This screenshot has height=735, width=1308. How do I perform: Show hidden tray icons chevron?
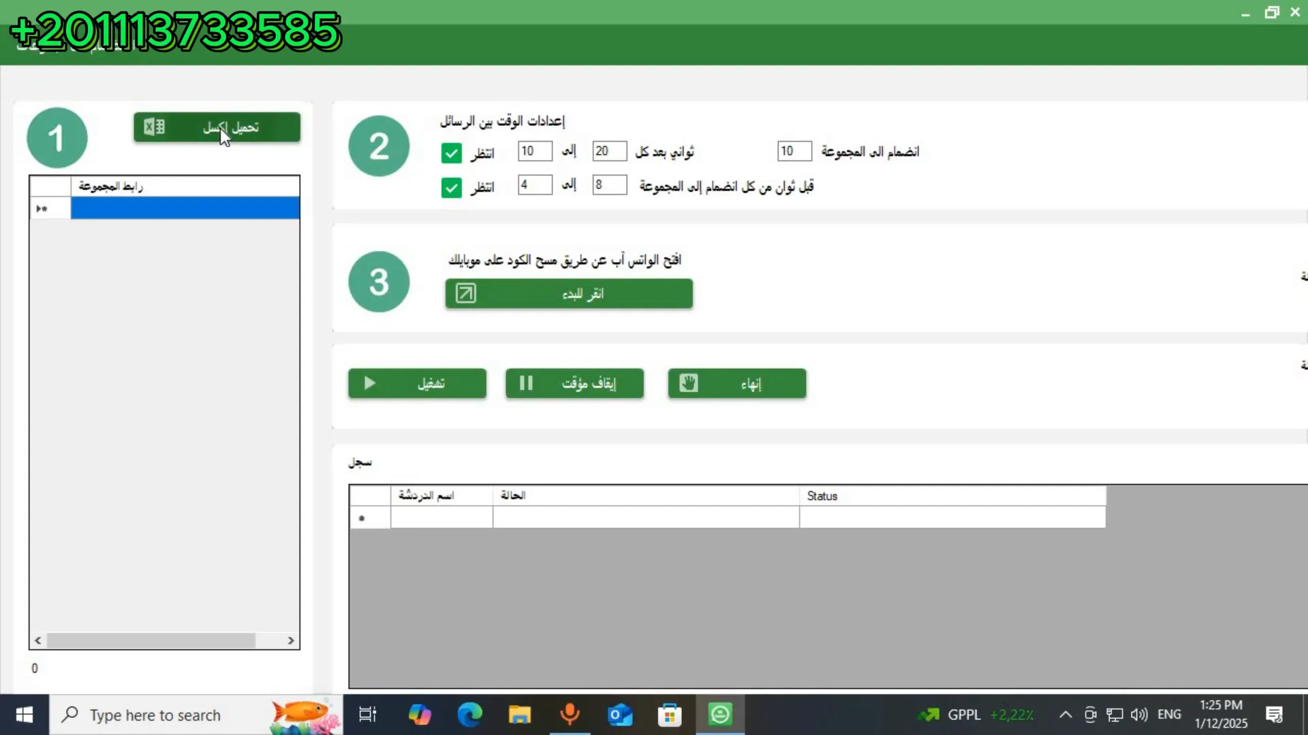coord(1065,715)
